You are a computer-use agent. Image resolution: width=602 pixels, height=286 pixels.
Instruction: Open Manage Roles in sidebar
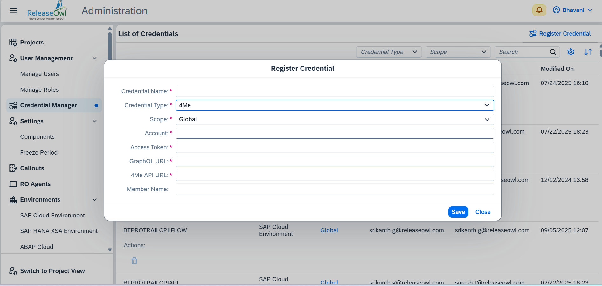(39, 90)
